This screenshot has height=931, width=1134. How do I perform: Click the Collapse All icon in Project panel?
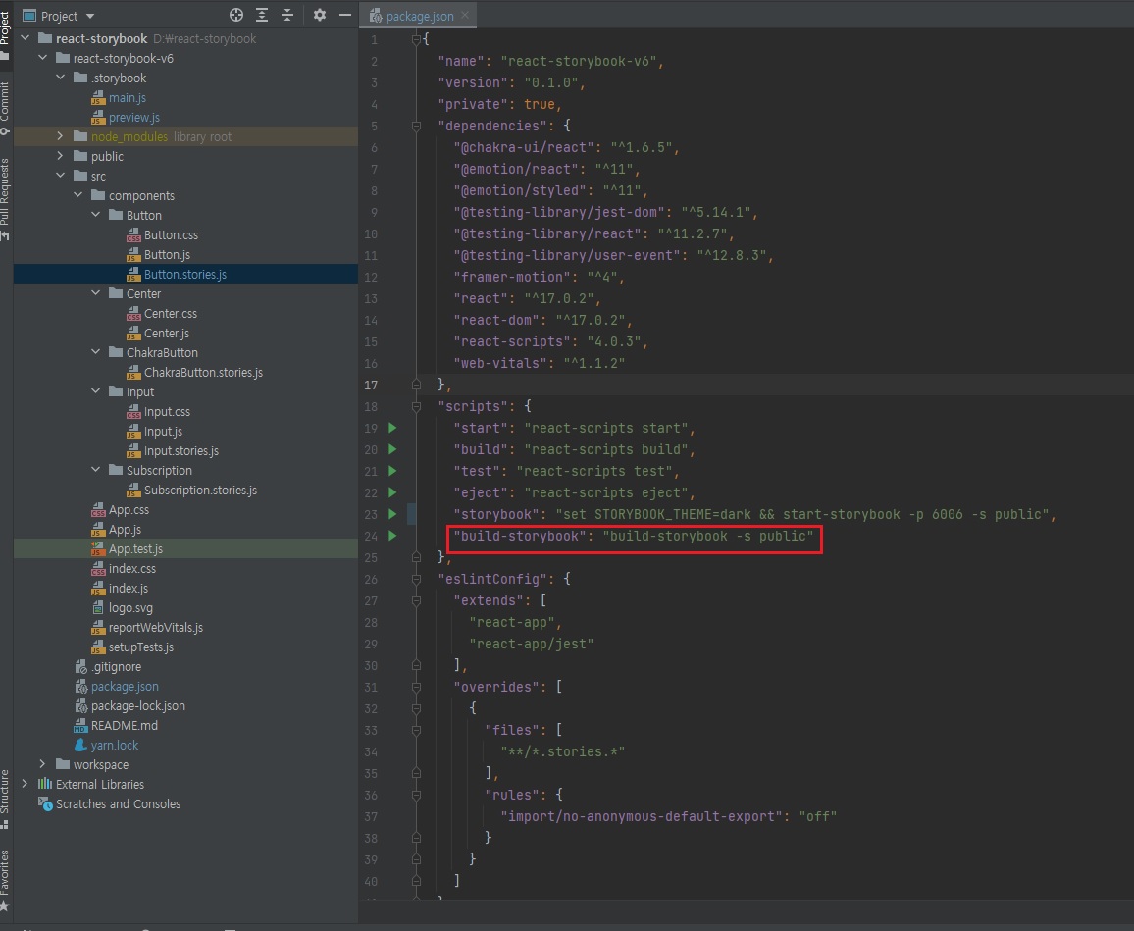tap(287, 15)
